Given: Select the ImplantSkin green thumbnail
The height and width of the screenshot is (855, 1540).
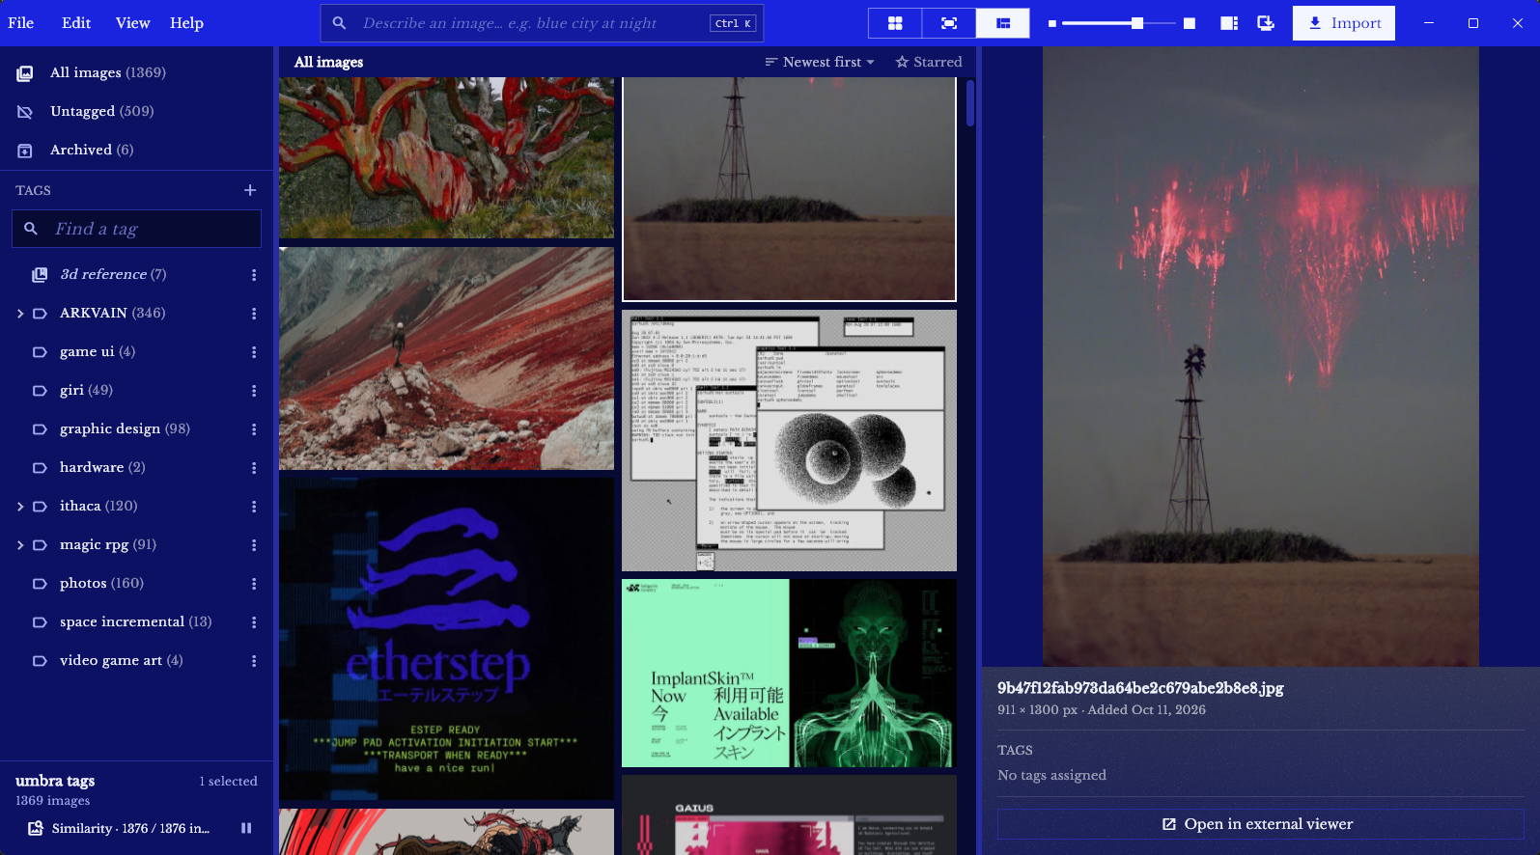Looking at the screenshot, I should tap(789, 674).
